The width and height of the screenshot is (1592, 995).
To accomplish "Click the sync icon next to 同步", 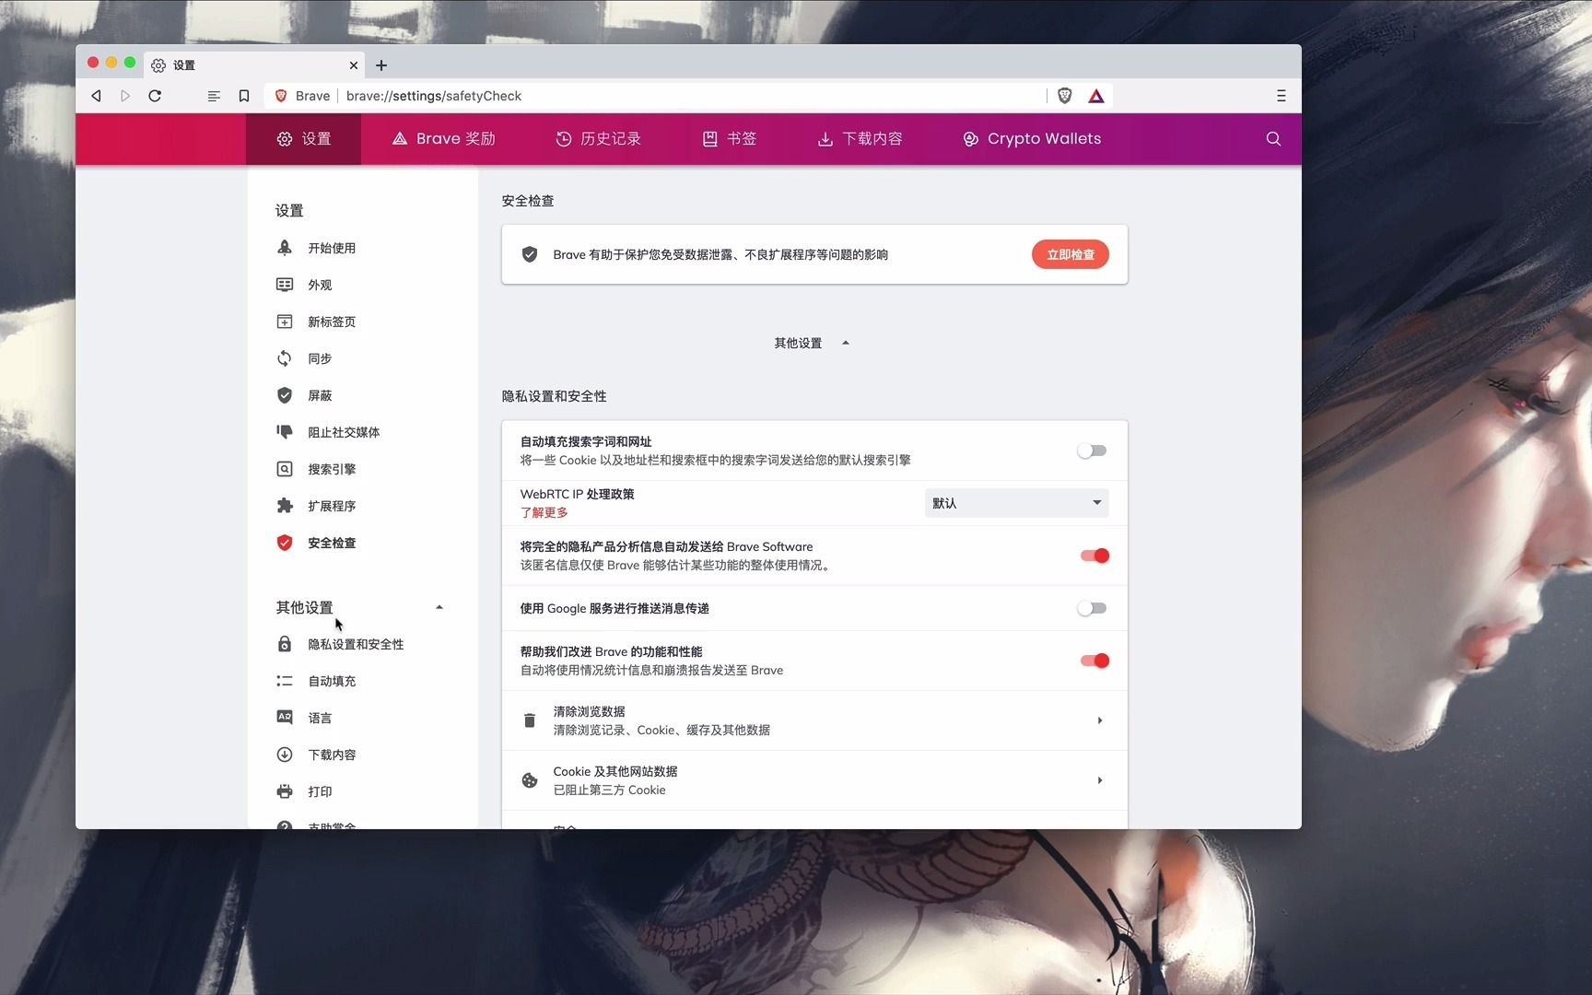I will (285, 358).
